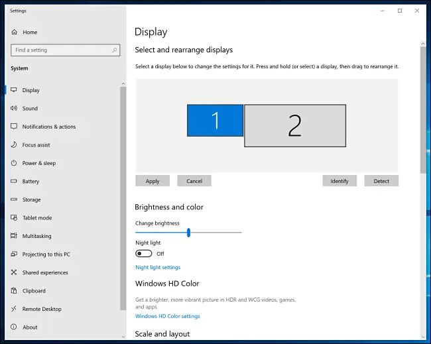Open the Battery icon entry
This screenshot has height=344, width=431.
tap(14, 181)
